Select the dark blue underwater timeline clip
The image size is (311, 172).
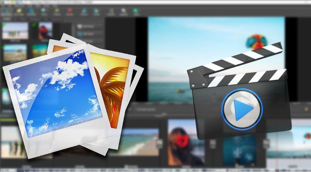239,150
